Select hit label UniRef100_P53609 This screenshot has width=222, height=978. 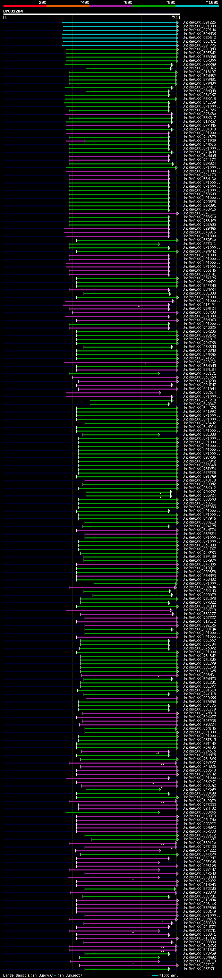tap(199, 194)
